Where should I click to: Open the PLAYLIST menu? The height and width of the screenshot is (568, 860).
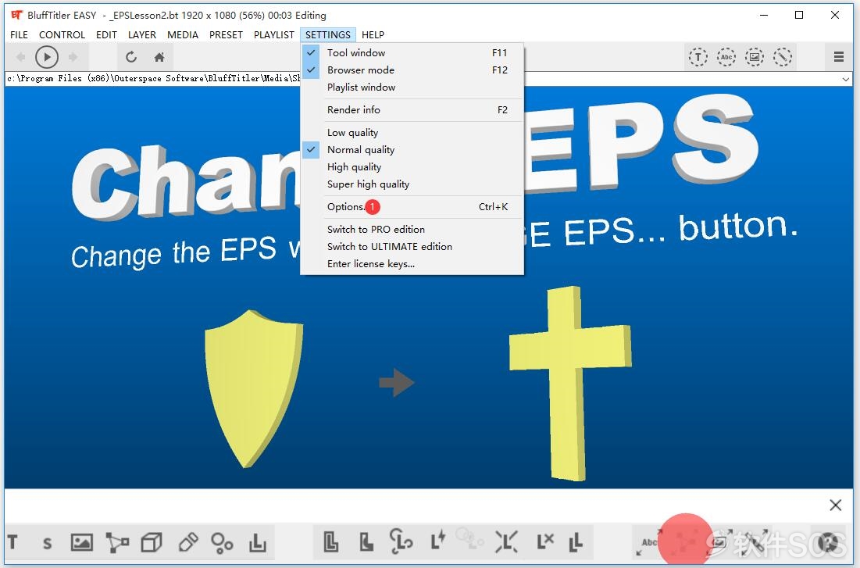pos(273,34)
